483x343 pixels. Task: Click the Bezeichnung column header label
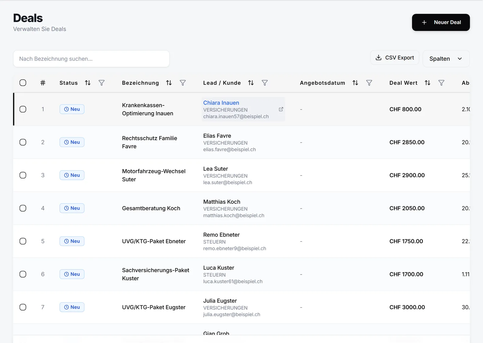coord(140,83)
